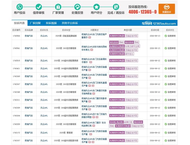Click the date 2026-08-13 in row 1743541

coord(155,48)
